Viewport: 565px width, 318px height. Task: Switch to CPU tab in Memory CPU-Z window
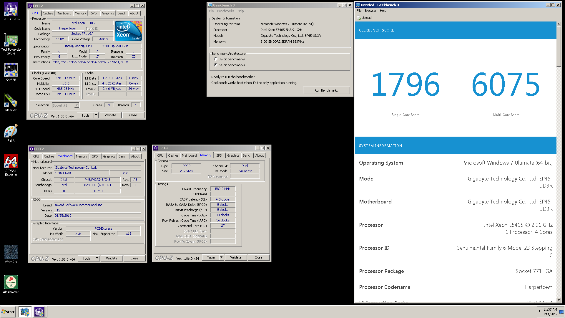(160, 155)
